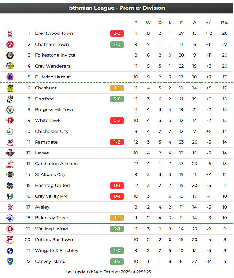
Task: Click the Folkestone Invicta crest icon
Action: pyautogui.click(x=10, y=55)
